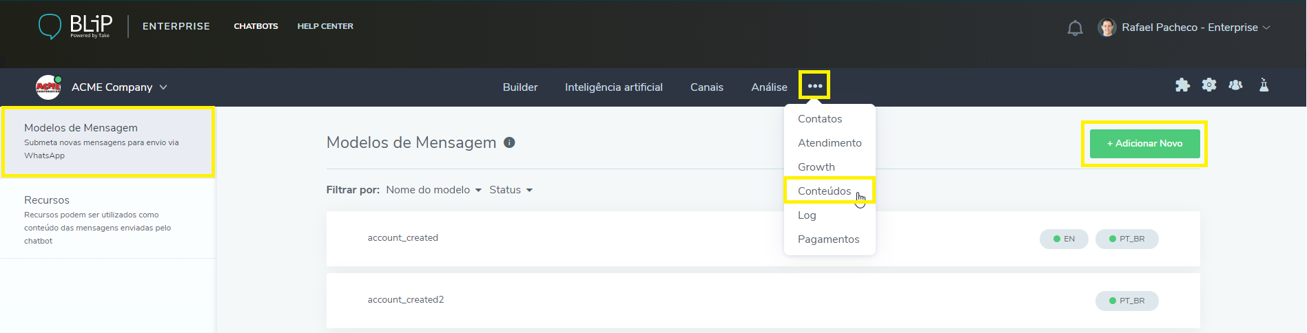Open the team members icon
This screenshot has height=333, width=1307.
1236,85
